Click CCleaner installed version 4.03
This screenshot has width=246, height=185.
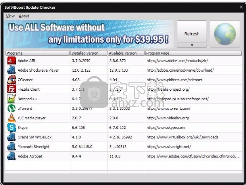tap(76, 80)
